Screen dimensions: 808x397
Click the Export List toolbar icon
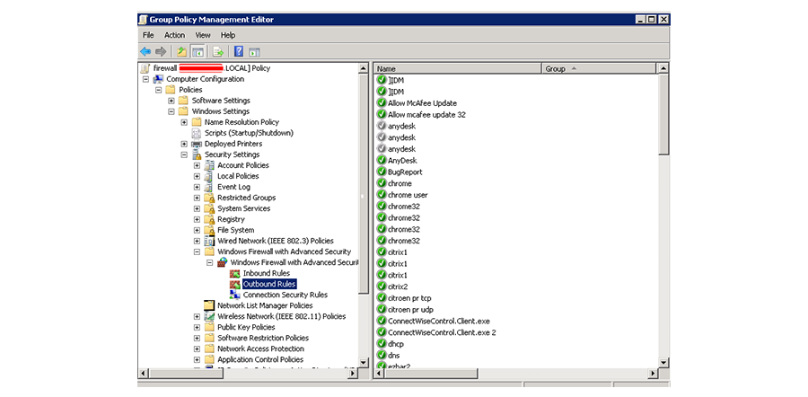pos(218,51)
